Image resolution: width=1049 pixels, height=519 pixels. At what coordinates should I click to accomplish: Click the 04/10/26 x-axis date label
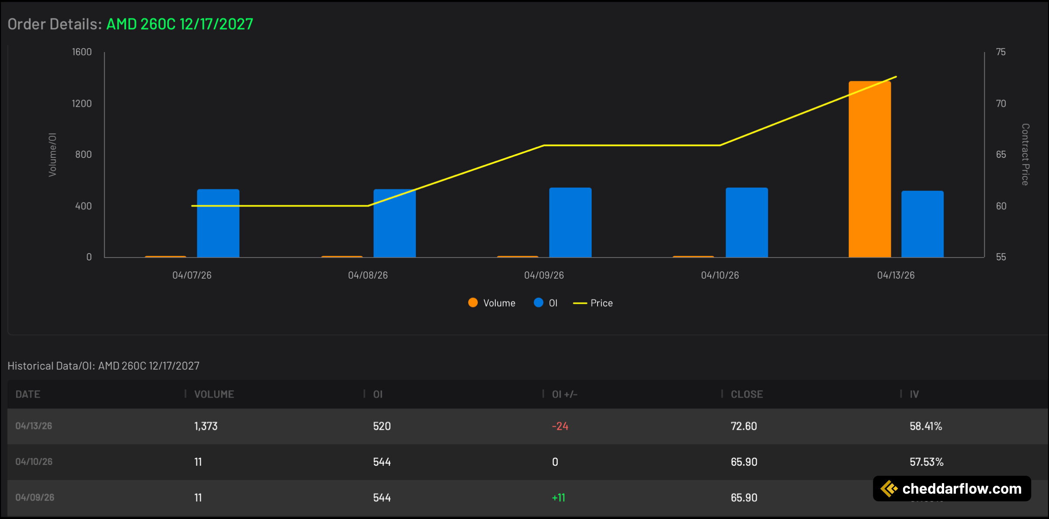(720, 275)
